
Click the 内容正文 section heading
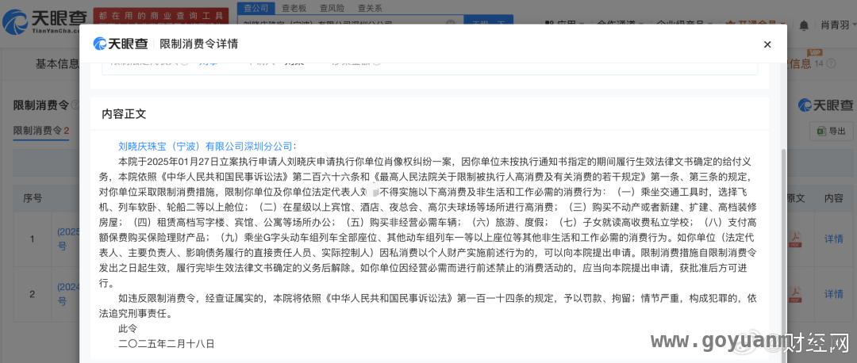[124, 114]
